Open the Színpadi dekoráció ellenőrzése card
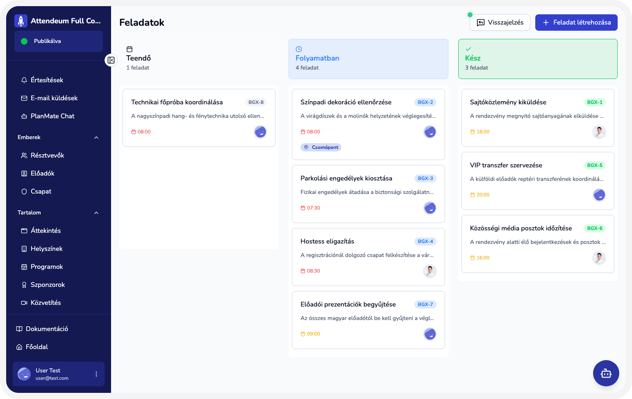This screenshot has height=399, width=632. click(x=368, y=124)
